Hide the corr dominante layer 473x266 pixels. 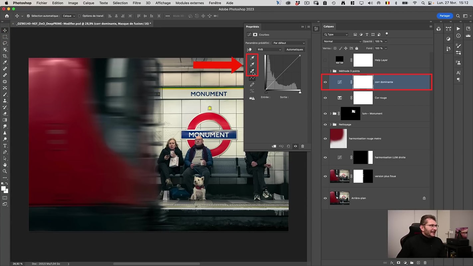325,82
